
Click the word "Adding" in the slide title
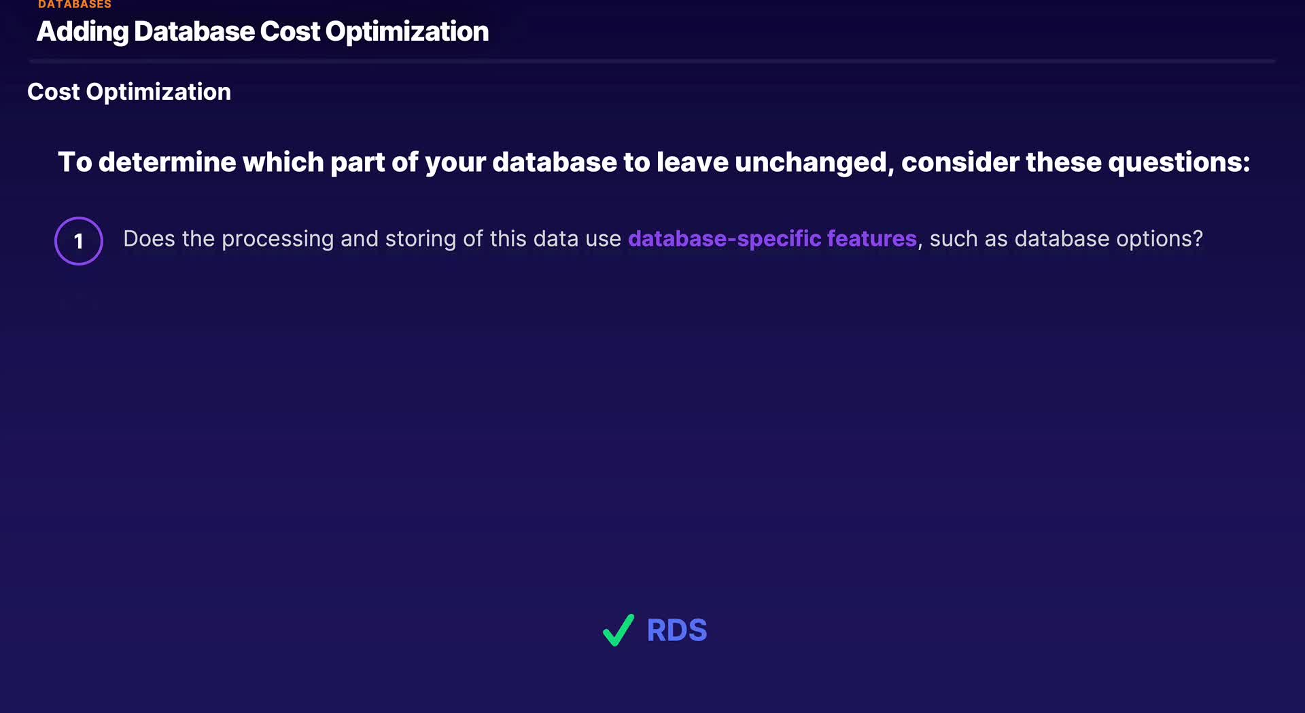82,32
